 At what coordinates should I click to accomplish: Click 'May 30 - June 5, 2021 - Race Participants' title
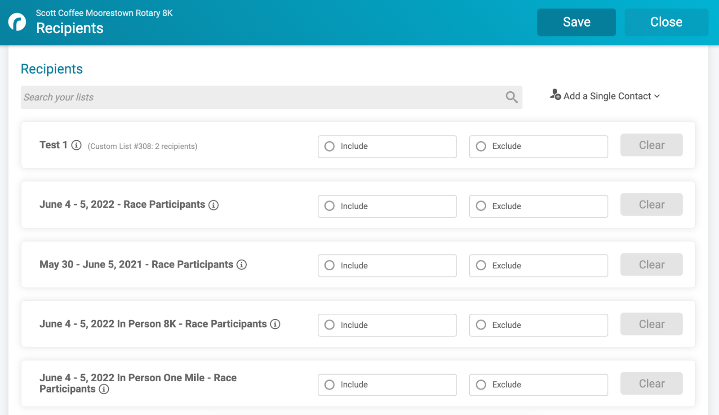click(x=136, y=264)
